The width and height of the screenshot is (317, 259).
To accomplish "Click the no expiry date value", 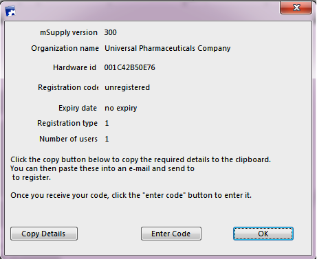I will (121, 108).
